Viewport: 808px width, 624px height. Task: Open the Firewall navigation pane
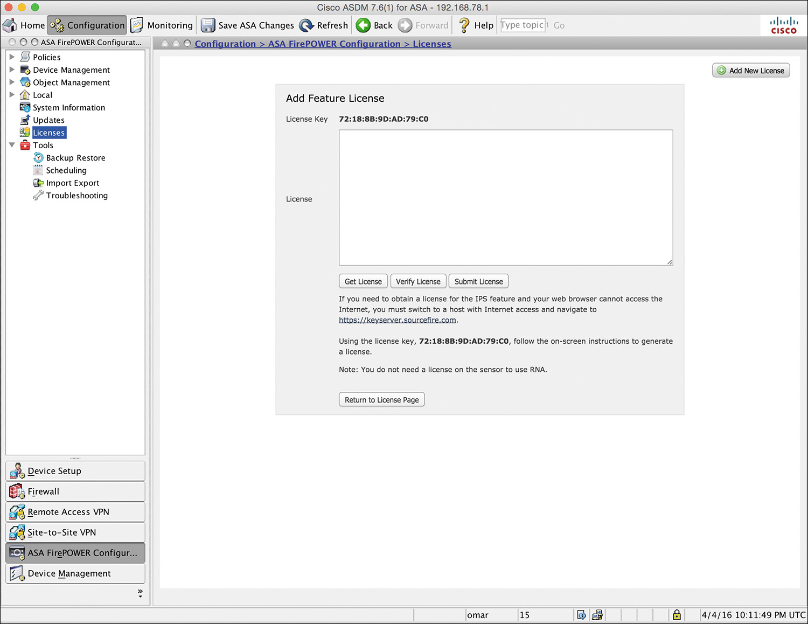(75, 491)
